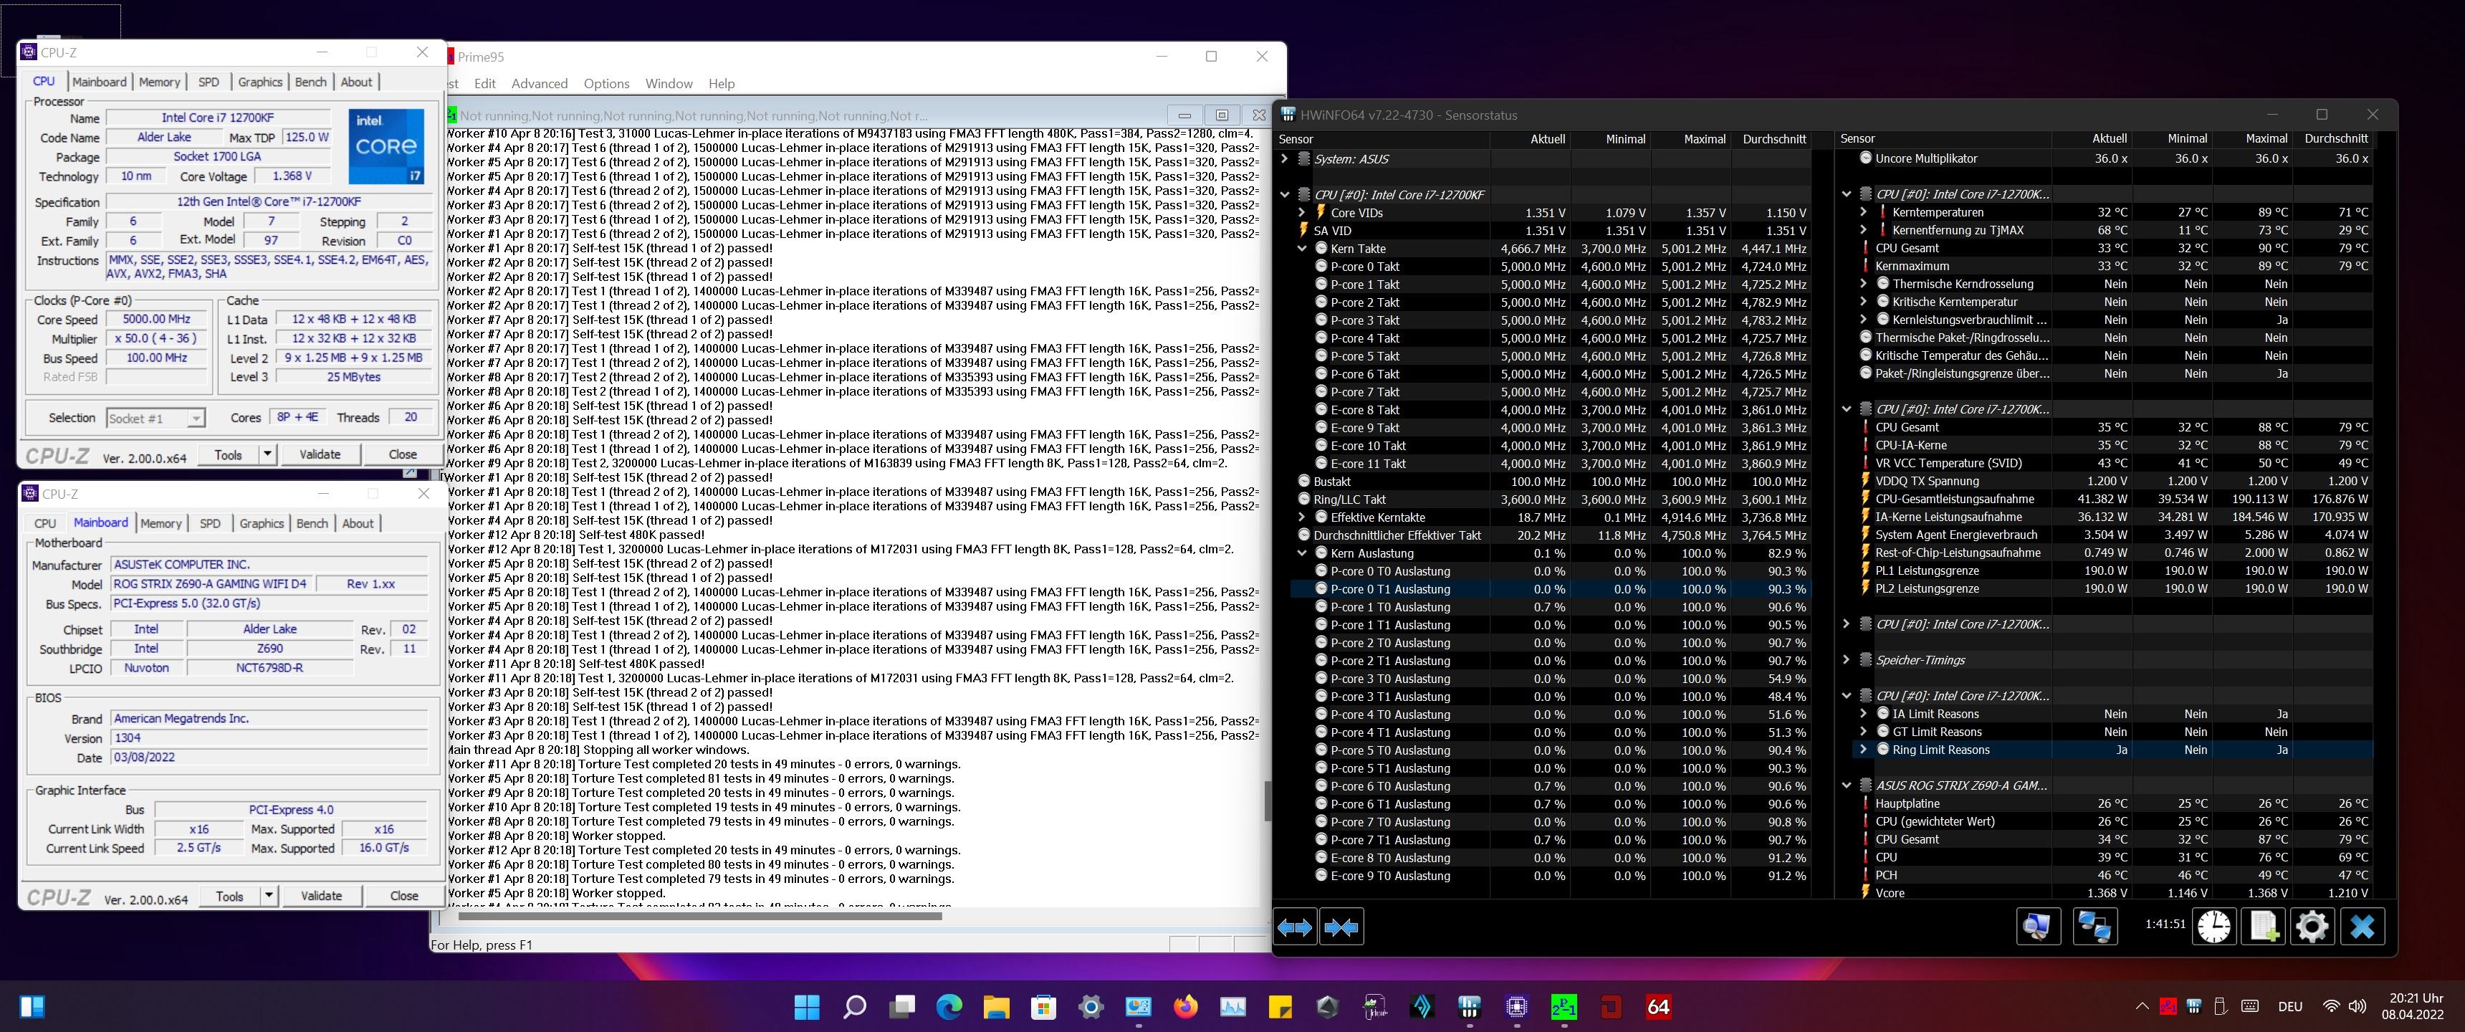This screenshot has width=2465, height=1032.
Task: Collapse Kern Takte tree row
Action: [1301, 248]
